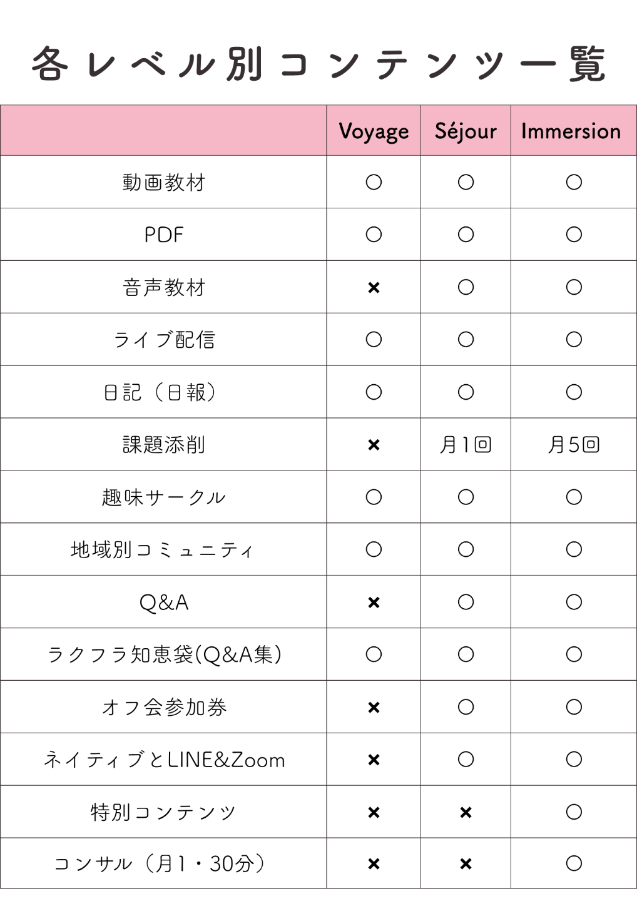Screen dimensions: 637x901
Task: Click the ネイティブとLINE&Zoom row label
Action: tap(164, 760)
